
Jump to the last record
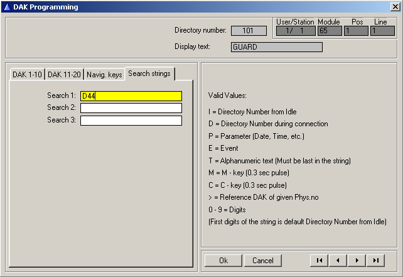pyautogui.click(x=377, y=260)
